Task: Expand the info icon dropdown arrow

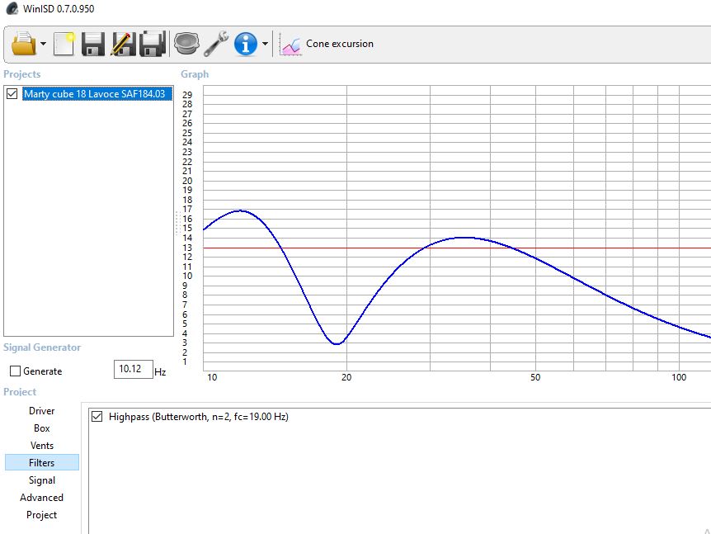Action: coord(265,44)
